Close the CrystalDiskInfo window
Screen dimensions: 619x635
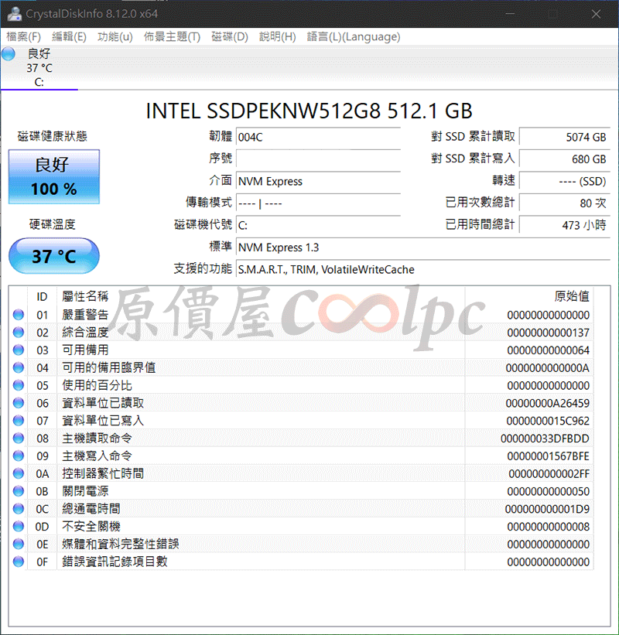point(596,14)
